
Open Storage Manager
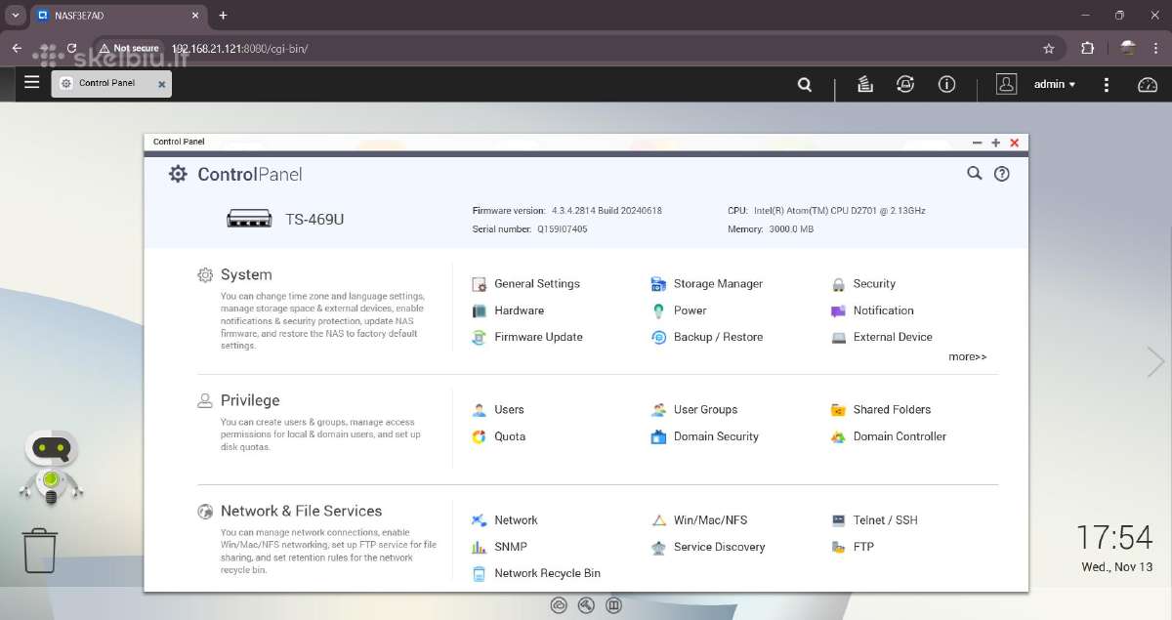[x=707, y=284]
